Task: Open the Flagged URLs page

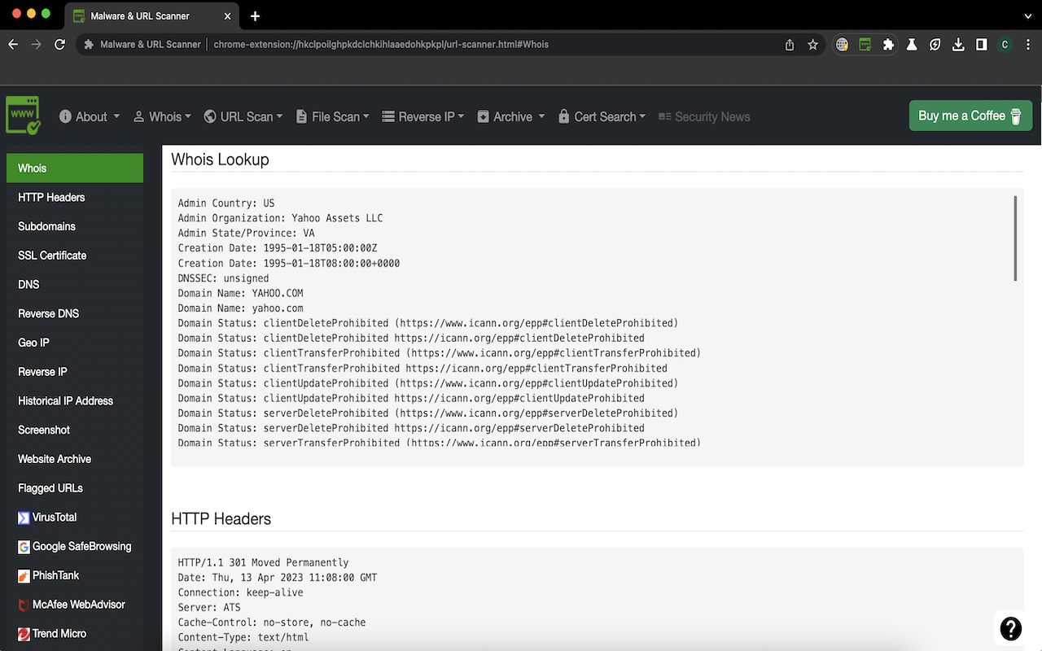Action: point(50,487)
